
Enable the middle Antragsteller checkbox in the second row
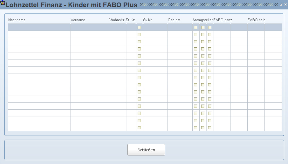point(203,34)
